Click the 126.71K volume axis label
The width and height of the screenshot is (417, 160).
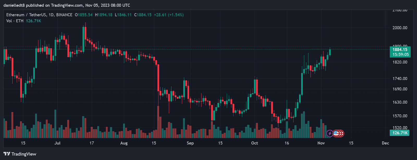point(400,133)
